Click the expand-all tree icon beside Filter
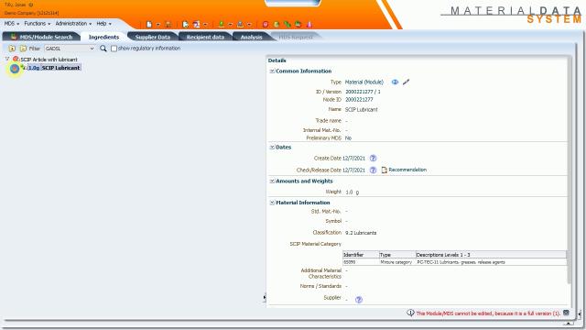Viewport: 586px width, 330px height. pyautogui.click(x=12, y=49)
